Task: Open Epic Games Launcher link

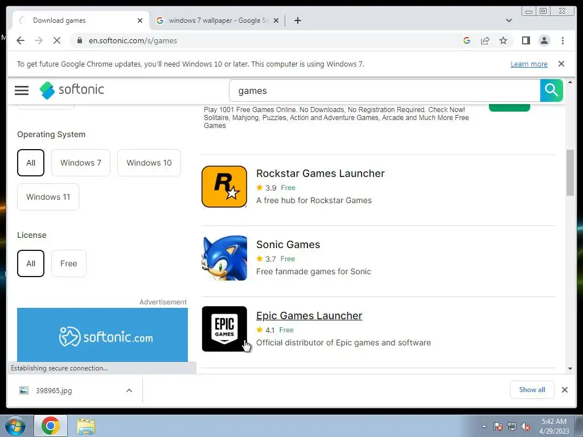Action: pos(309,315)
